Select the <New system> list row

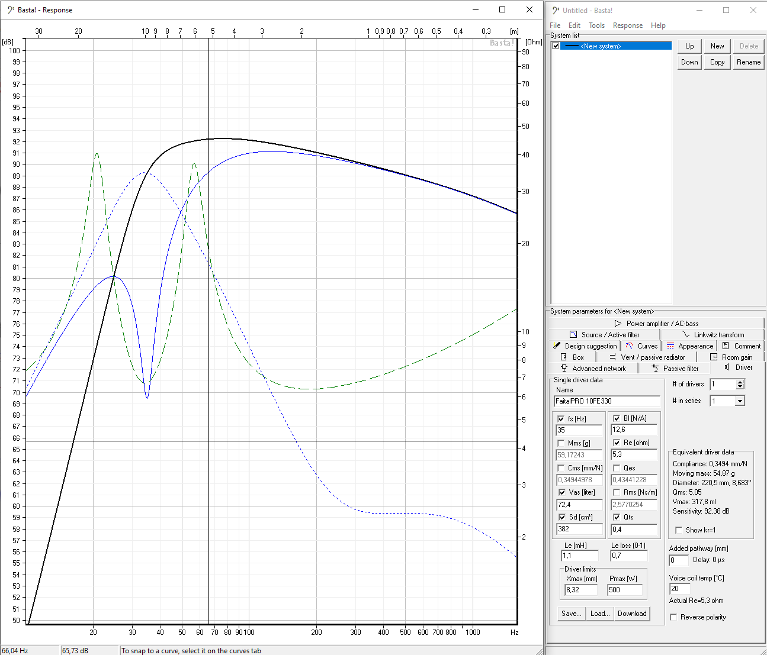tap(616, 46)
